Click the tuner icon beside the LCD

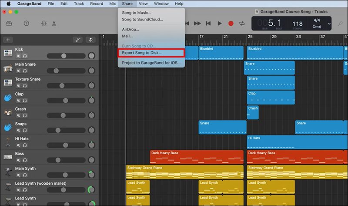tap(341, 23)
